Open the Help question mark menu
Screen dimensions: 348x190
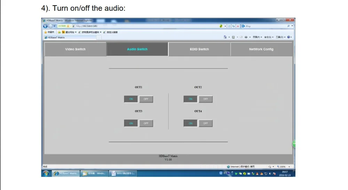[x=290, y=37]
